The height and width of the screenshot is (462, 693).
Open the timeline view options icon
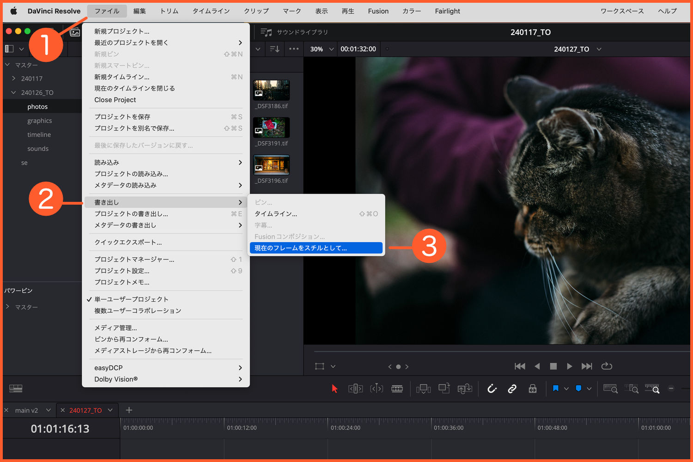click(16, 389)
